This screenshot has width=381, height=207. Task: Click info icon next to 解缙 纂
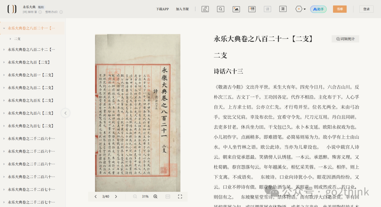tap(40, 12)
